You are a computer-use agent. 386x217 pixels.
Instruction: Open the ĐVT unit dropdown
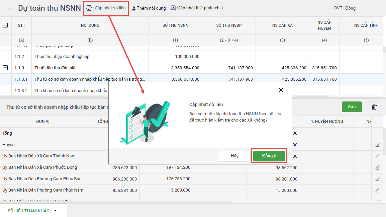point(350,8)
